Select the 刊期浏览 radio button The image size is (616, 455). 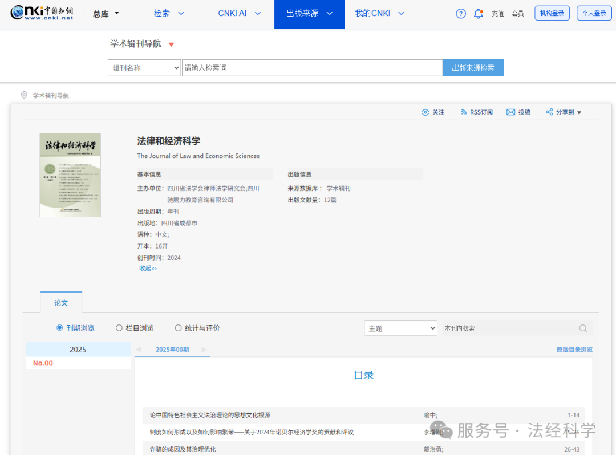(59, 327)
